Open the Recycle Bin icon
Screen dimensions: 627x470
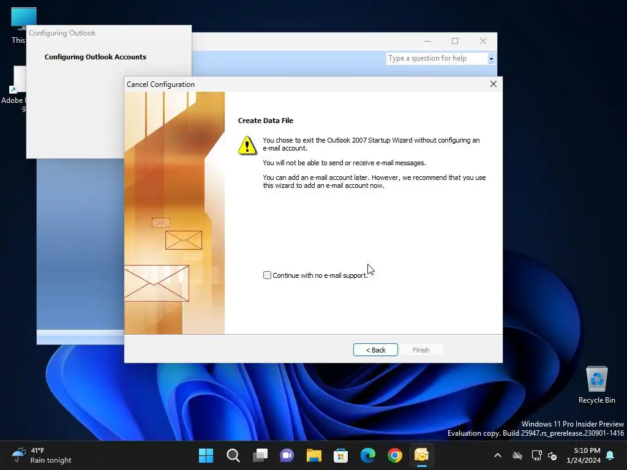[596, 386]
